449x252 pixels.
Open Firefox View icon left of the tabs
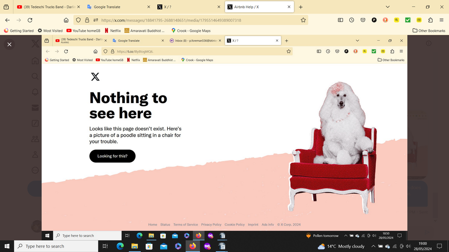pos(6,7)
